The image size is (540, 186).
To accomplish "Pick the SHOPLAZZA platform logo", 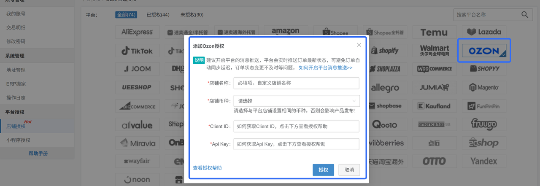I will click(385, 69).
